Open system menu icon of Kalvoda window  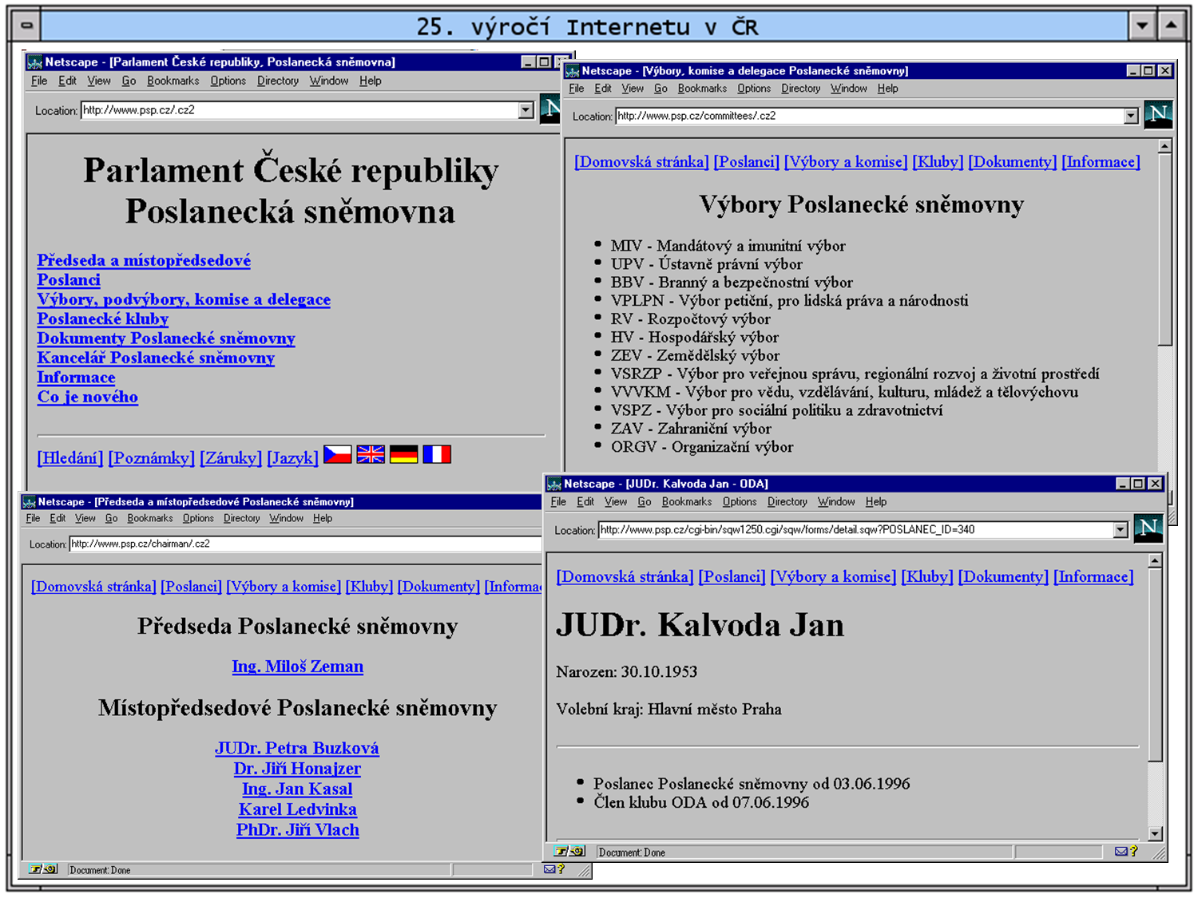click(x=554, y=484)
